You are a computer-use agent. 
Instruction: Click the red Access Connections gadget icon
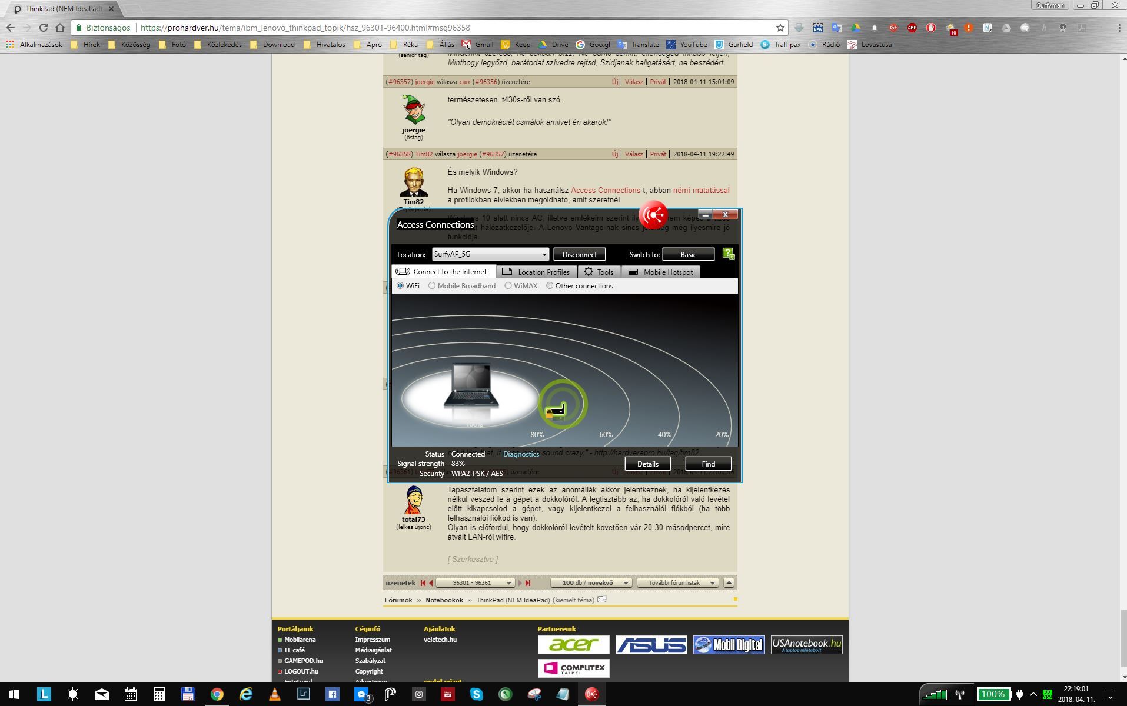coord(653,215)
